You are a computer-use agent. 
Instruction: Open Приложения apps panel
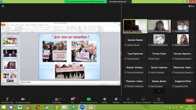click(x=128, y=100)
